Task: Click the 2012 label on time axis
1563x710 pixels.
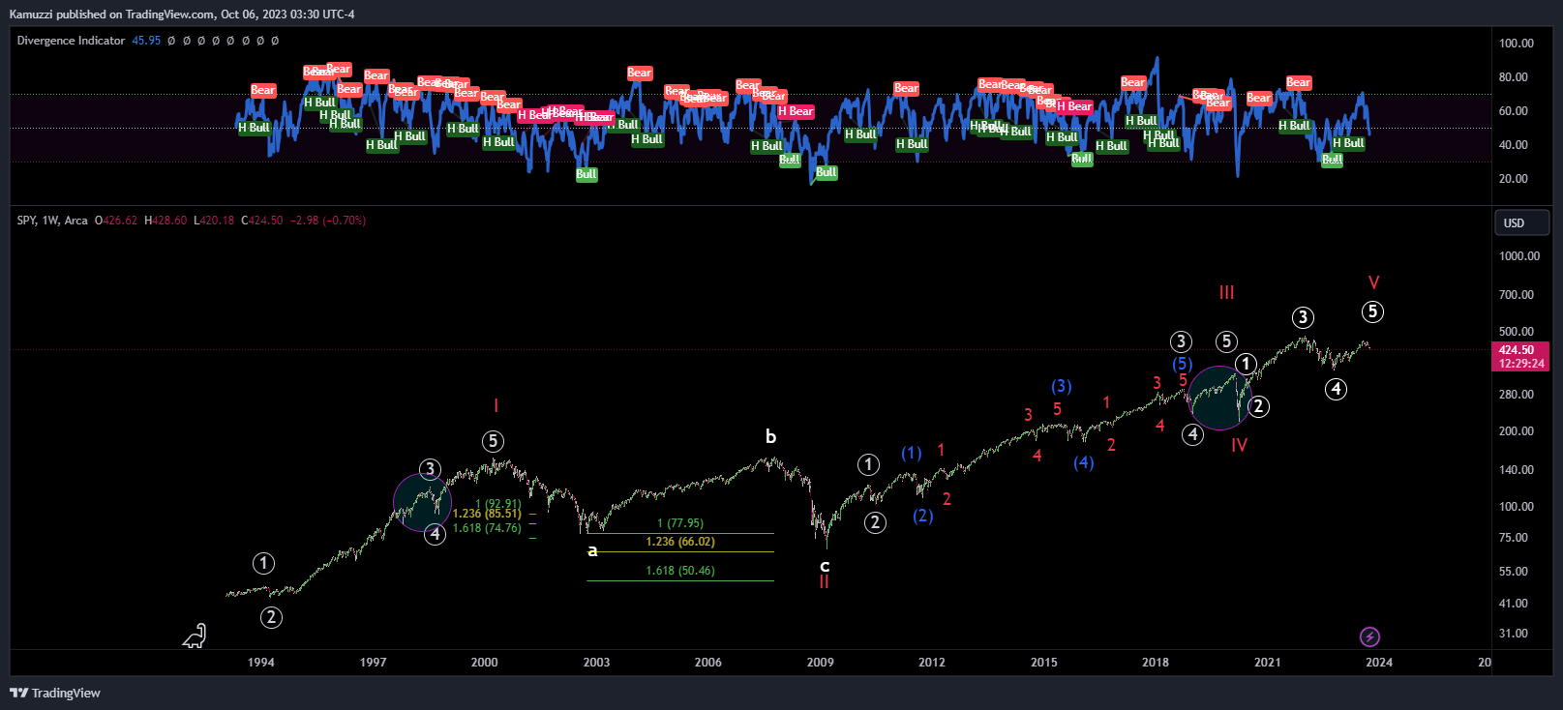Action: 932,663
